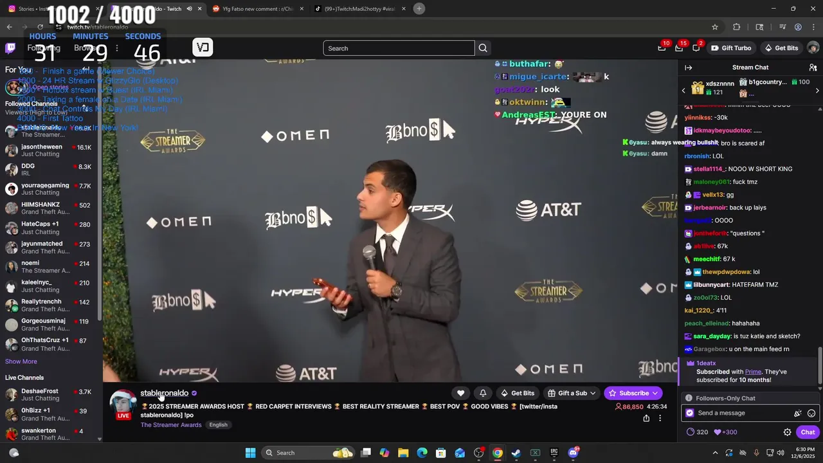
Task: Open the Bits cheer icon in chat
Action: 797,413
